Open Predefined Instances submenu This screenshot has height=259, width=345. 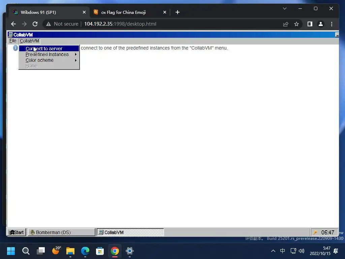click(x=49, y=54)
